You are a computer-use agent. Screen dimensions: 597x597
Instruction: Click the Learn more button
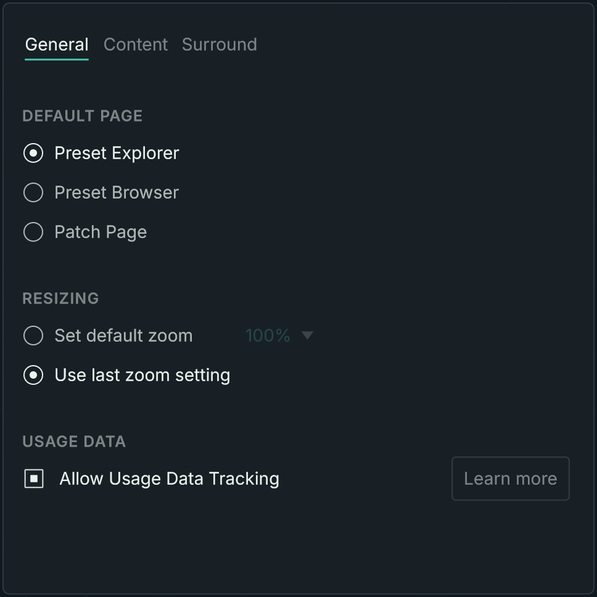[510, 479]
